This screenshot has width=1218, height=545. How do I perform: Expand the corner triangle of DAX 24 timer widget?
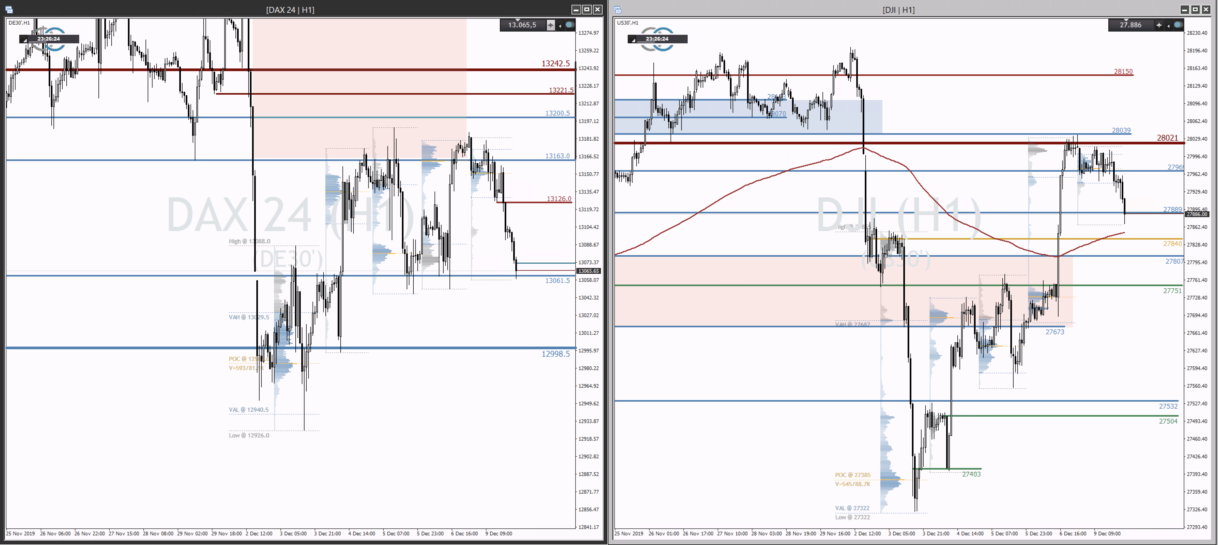(x=25, y=41)
